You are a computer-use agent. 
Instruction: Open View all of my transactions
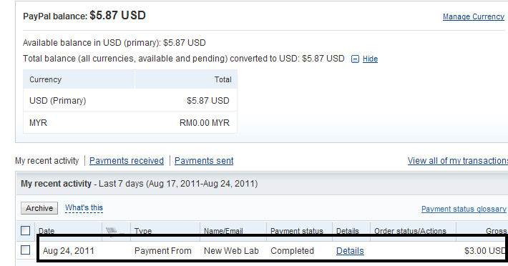[x=457, y=160]
